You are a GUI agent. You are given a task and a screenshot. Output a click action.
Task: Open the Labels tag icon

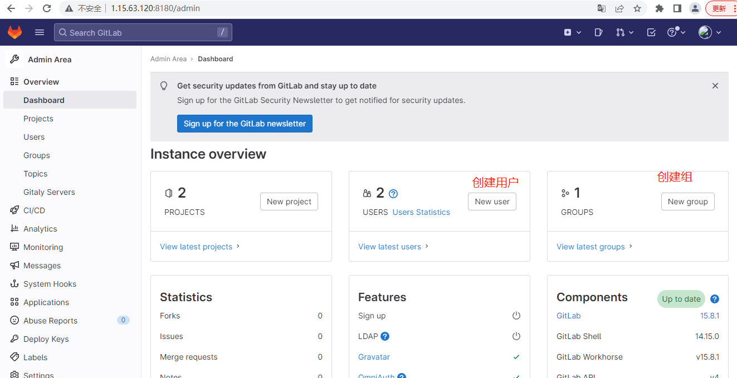point(14,357)
